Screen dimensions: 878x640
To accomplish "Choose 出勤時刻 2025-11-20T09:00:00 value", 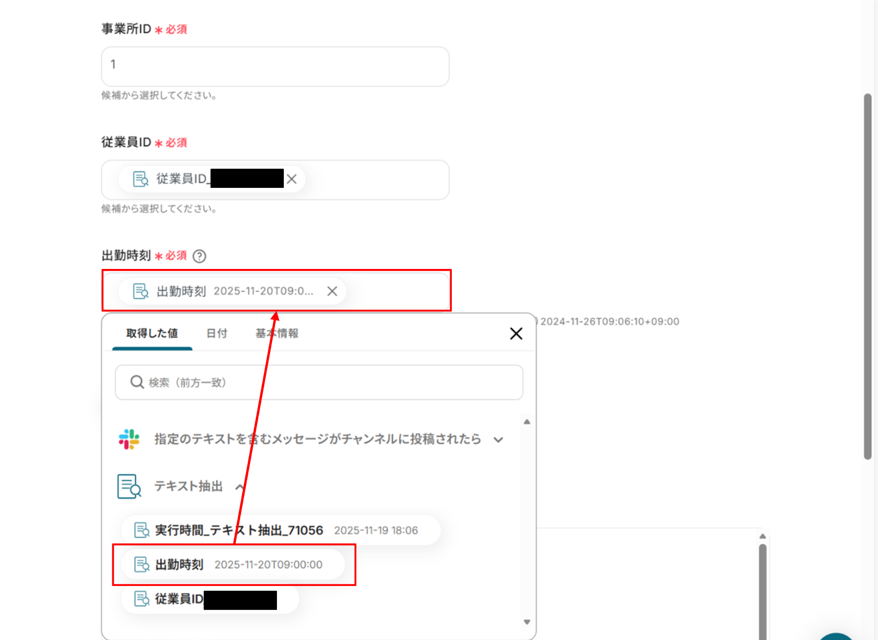I will click(240, 565).
